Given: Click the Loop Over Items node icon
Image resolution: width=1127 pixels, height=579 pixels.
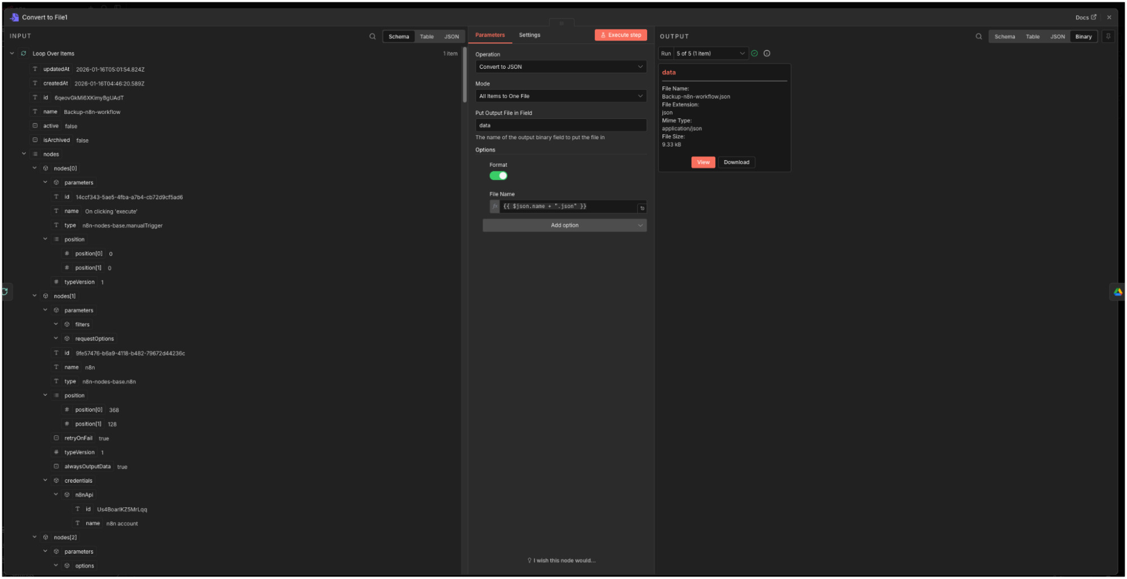Looking at the screenshot, I should pyautogui.click(x=24, y=54).
